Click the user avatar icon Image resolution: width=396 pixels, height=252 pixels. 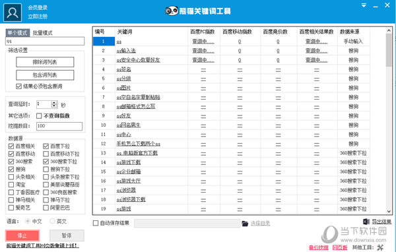pos(13,13)
